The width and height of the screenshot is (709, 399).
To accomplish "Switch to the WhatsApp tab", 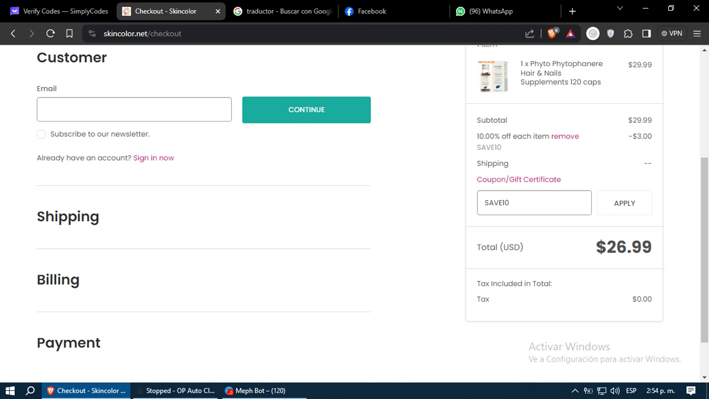I will click(506, 11).
